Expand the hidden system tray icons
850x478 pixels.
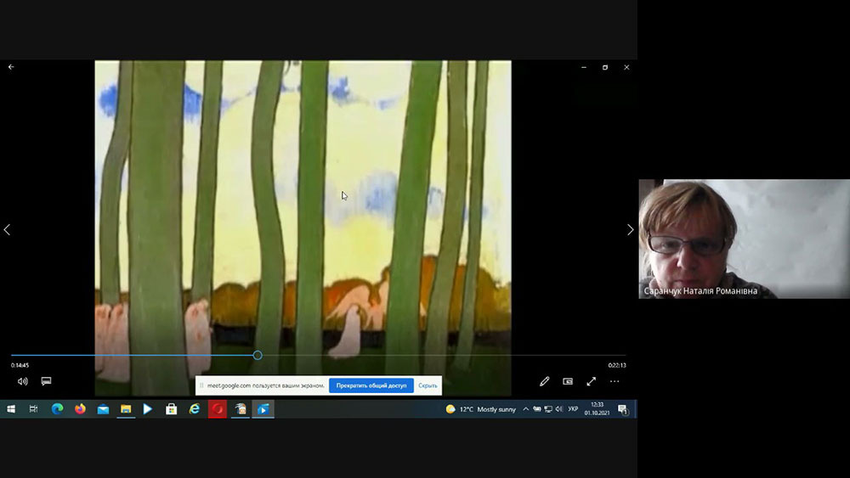tap(525, 409)
